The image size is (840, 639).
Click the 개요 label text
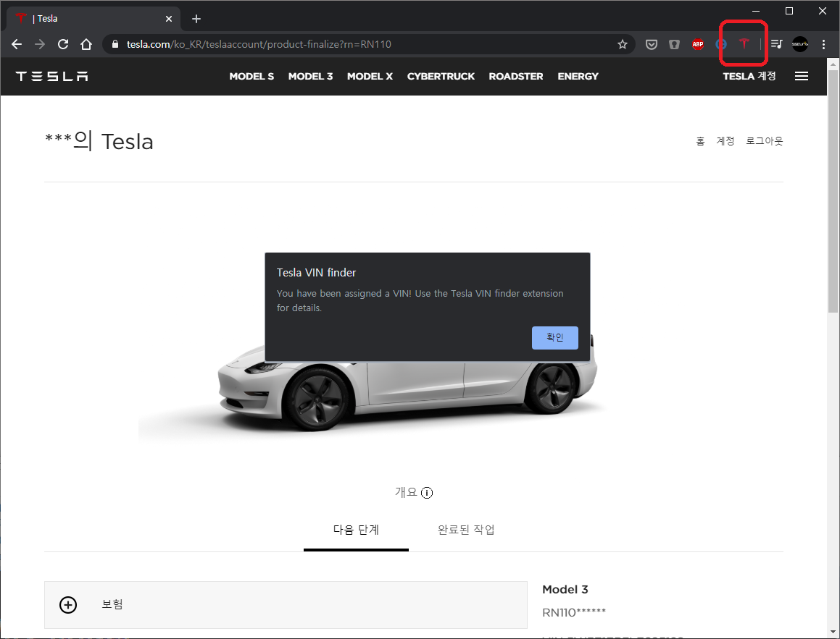pos(406,492)
